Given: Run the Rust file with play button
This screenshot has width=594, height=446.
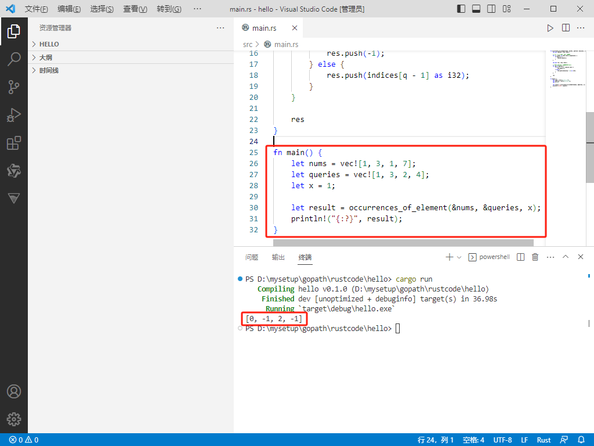Looking at the screenshot, I should [550, 28].
